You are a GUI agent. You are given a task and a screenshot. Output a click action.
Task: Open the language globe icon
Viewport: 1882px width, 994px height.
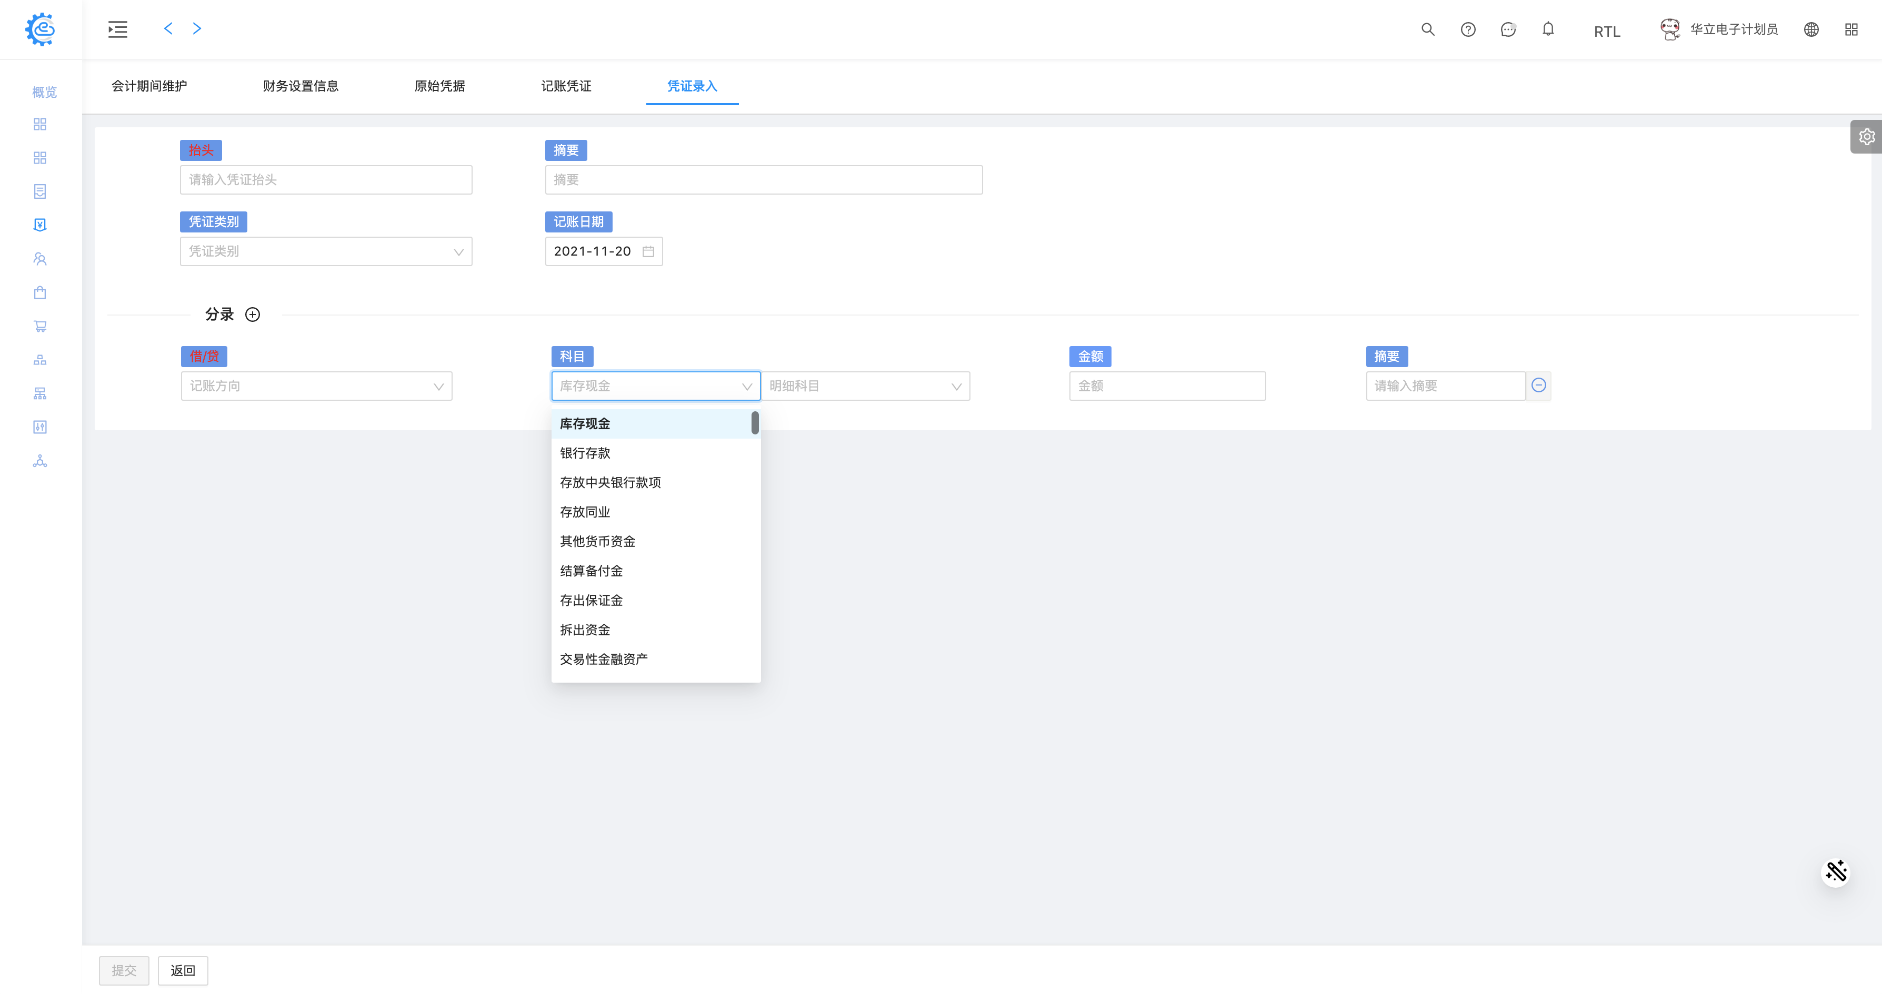point(1811,29)
